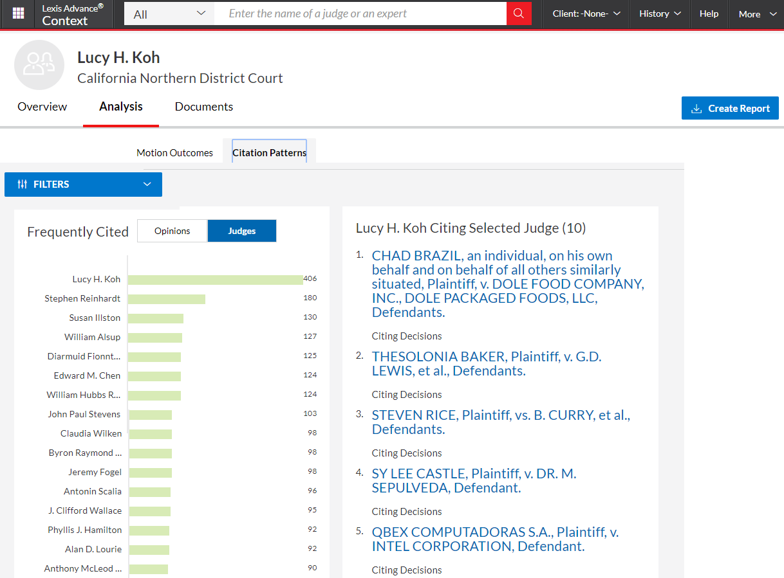Expand the Client -None- dropdown
784x578 pixels.
click(586, 14)
